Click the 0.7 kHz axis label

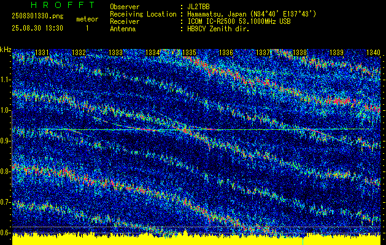tap(6, 202)
